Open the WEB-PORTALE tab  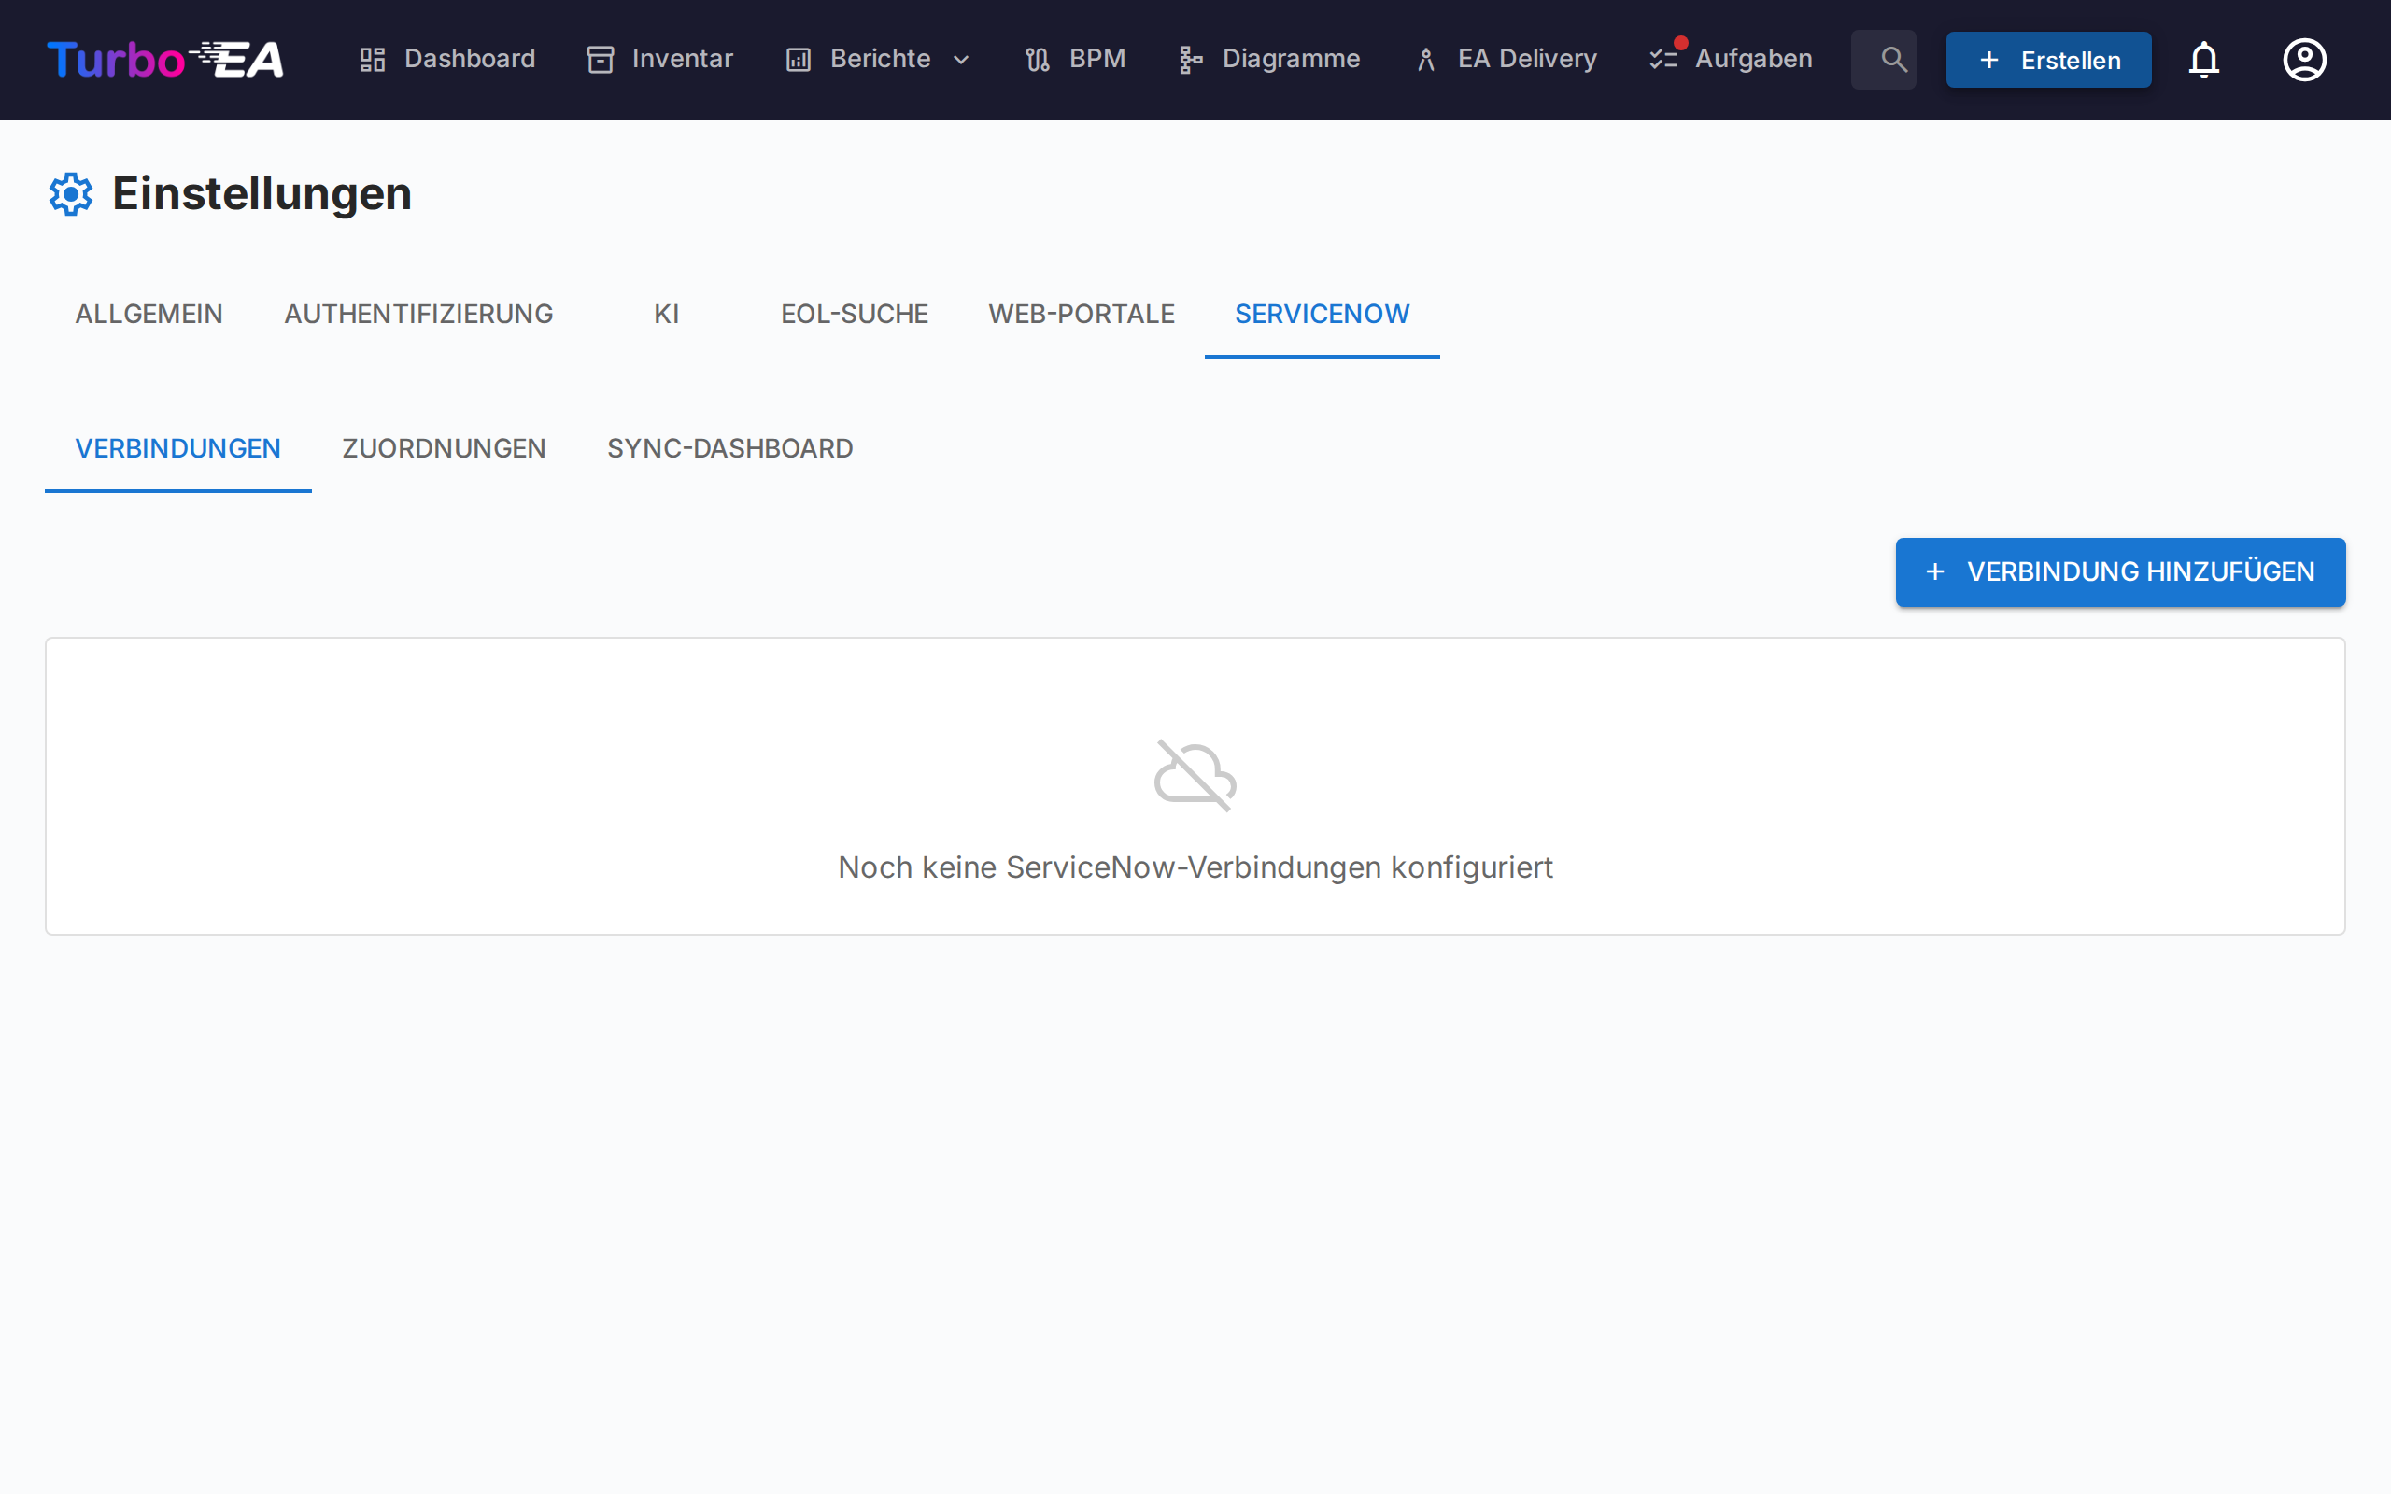[1080, 313]
